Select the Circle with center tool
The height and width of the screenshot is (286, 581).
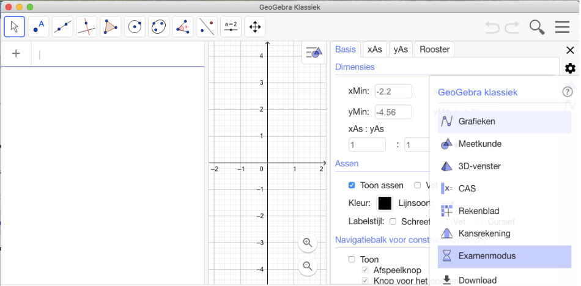[x=135, y=27]
